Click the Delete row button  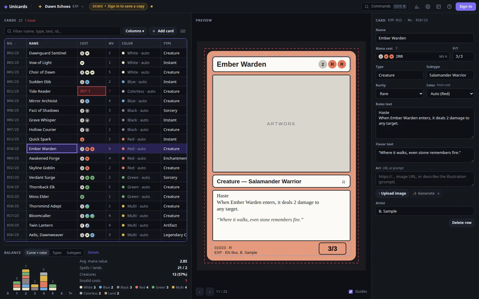(462, 223)
